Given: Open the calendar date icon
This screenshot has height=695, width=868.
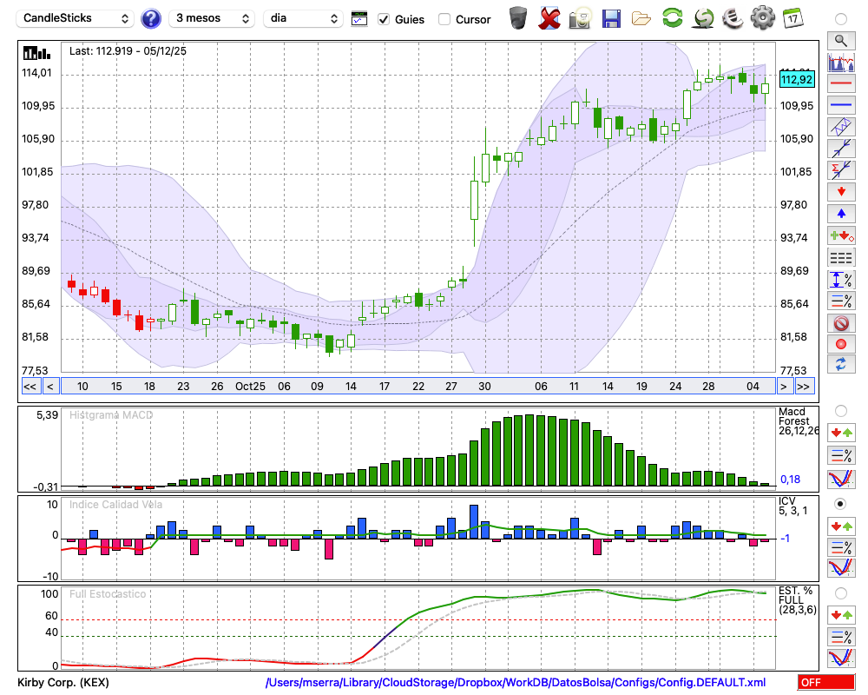Looking at the screenshot, I should (792, 17).
